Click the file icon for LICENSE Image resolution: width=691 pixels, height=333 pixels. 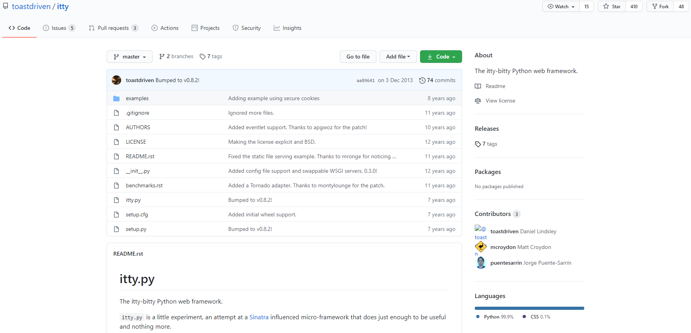(x=116, y=142)
